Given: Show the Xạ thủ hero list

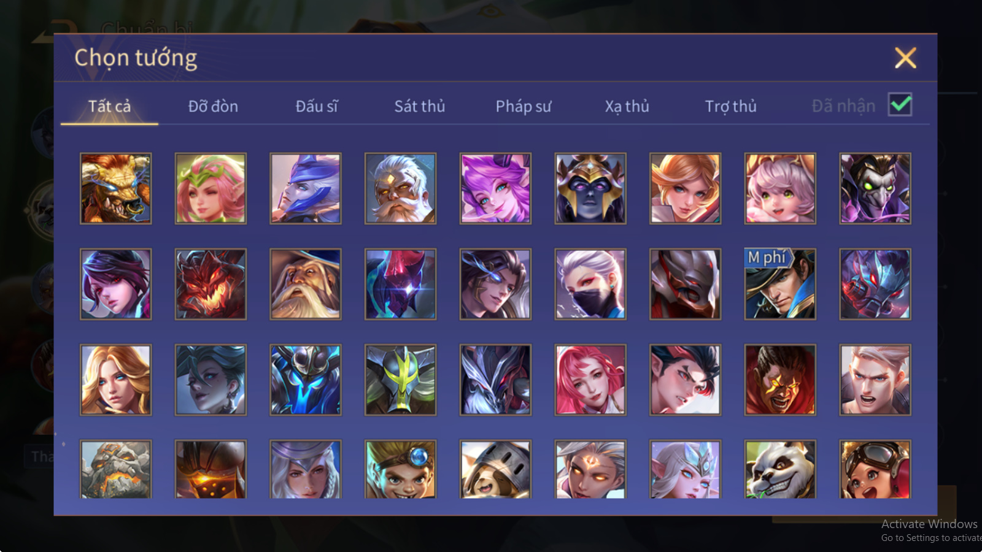Looking at the screenshot, I should click(x=627, y=106).
